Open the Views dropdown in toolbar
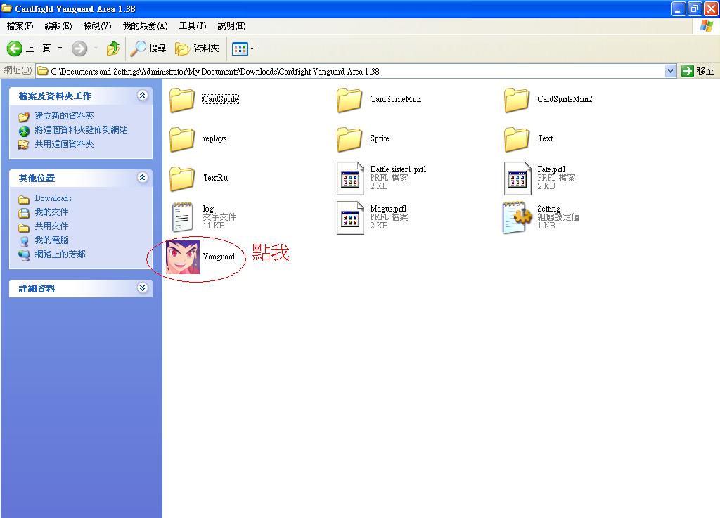This screenshot has width=720, height=518. coord(243,48)
